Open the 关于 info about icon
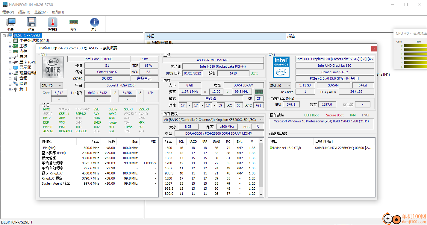This screenshot has width=427, height=225. click(x=94, y=22)
